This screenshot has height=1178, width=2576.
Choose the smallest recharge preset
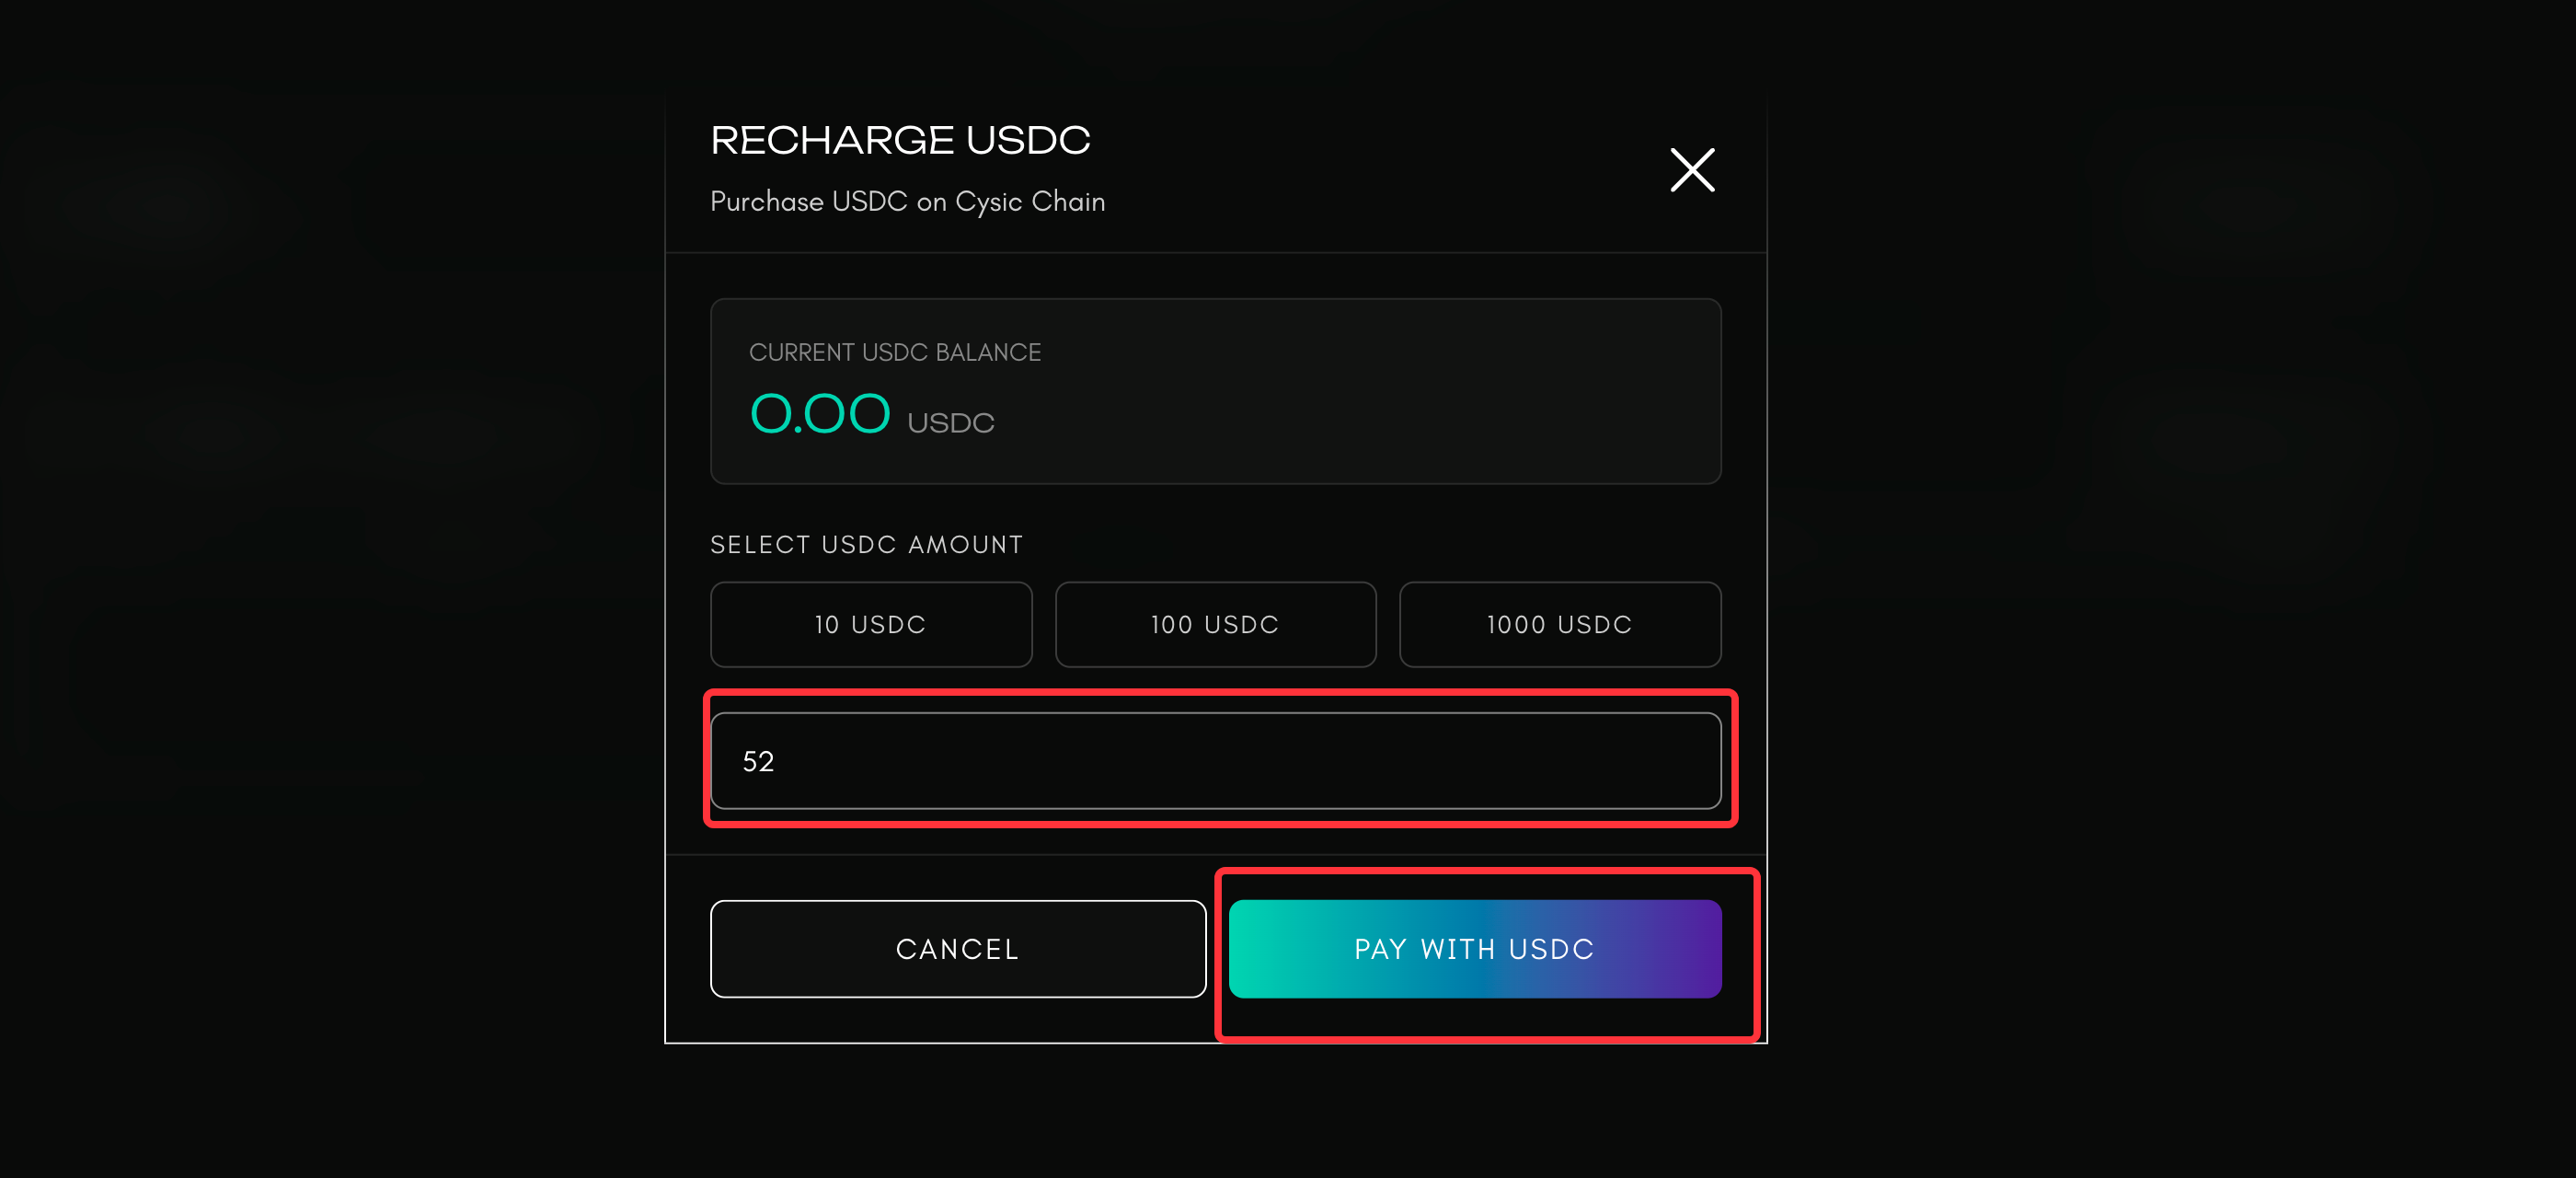click(x=870, y=624)
